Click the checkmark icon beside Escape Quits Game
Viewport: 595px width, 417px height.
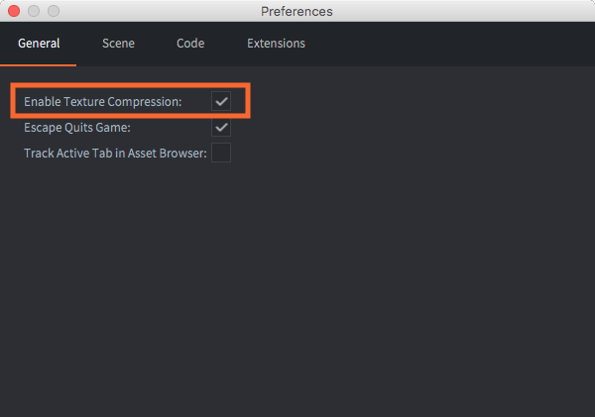(221, 127)
